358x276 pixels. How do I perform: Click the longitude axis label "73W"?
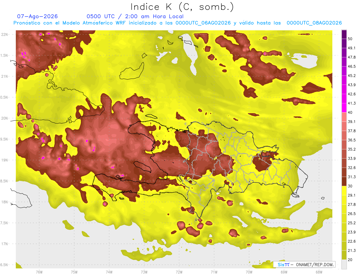[144, 272]
